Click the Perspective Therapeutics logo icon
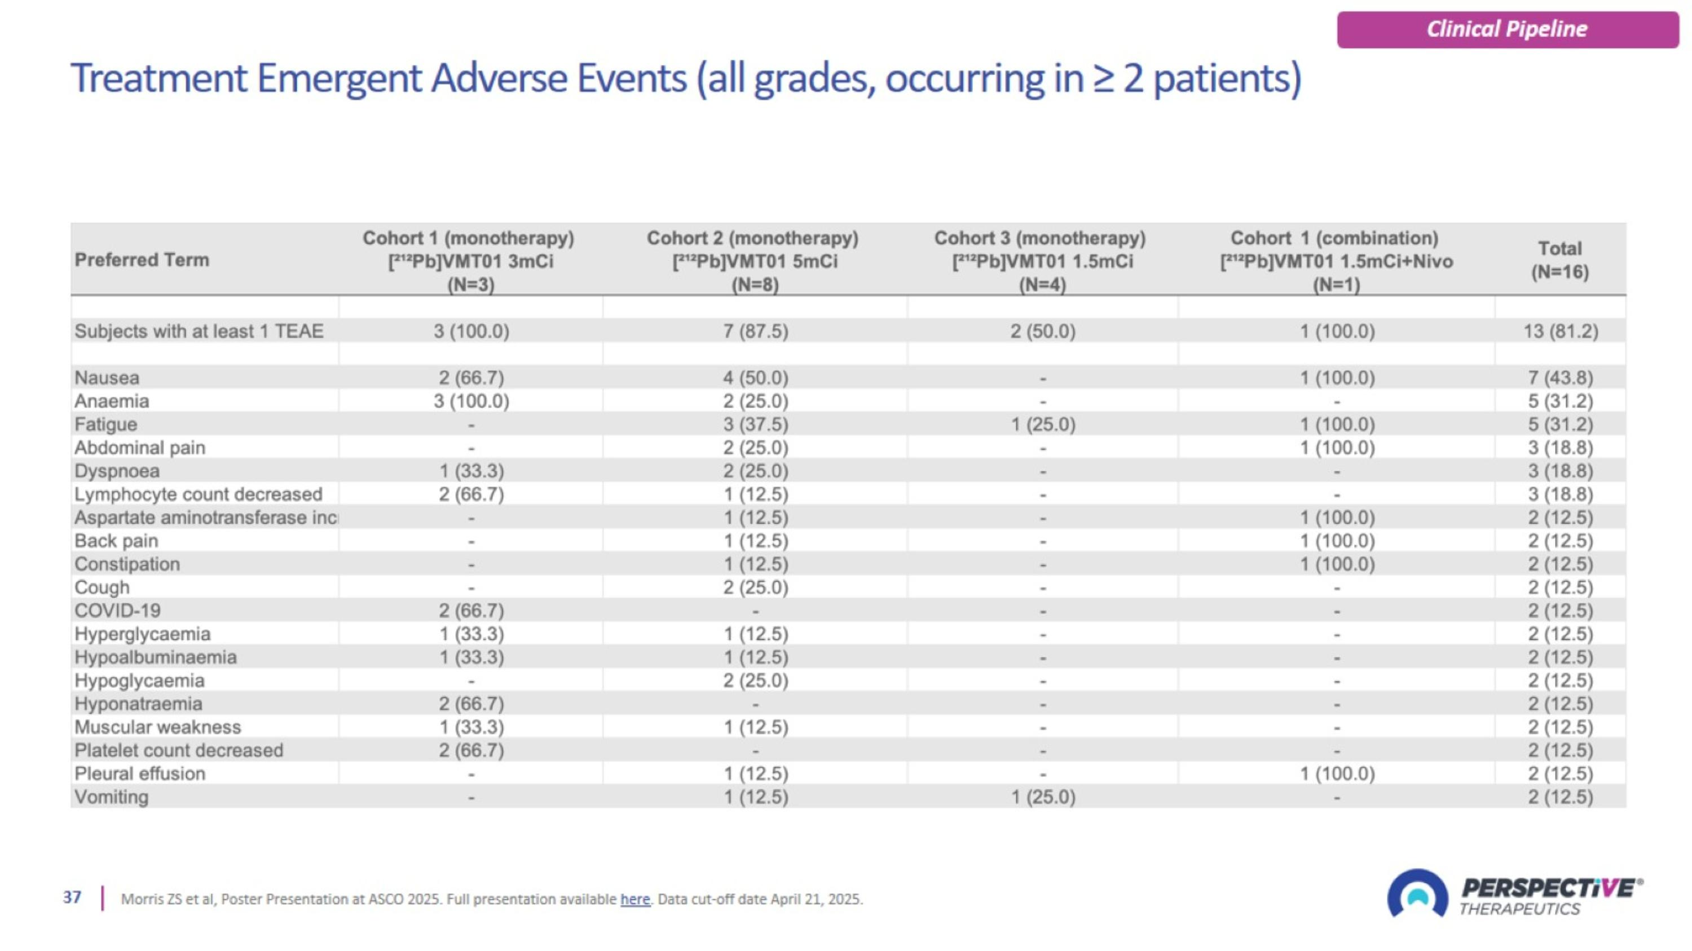1692x951 pixels. [x=1417, y=895]
